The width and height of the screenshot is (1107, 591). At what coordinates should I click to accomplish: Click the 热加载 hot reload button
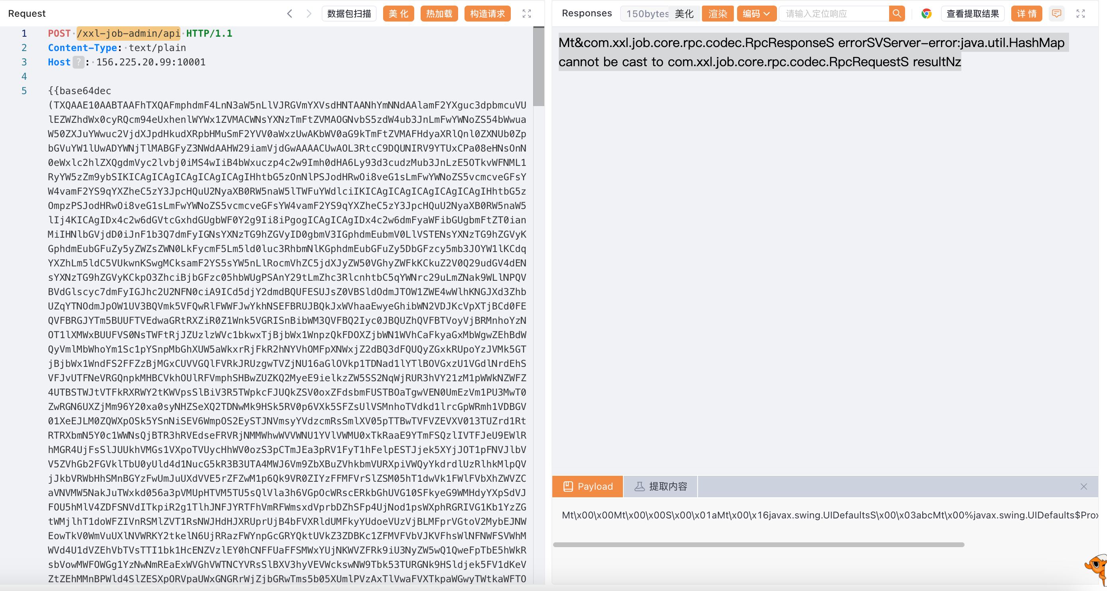point(439,14)
